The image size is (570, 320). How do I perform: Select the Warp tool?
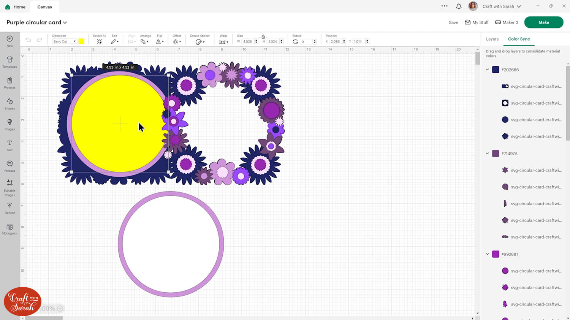tap(223, 41)
